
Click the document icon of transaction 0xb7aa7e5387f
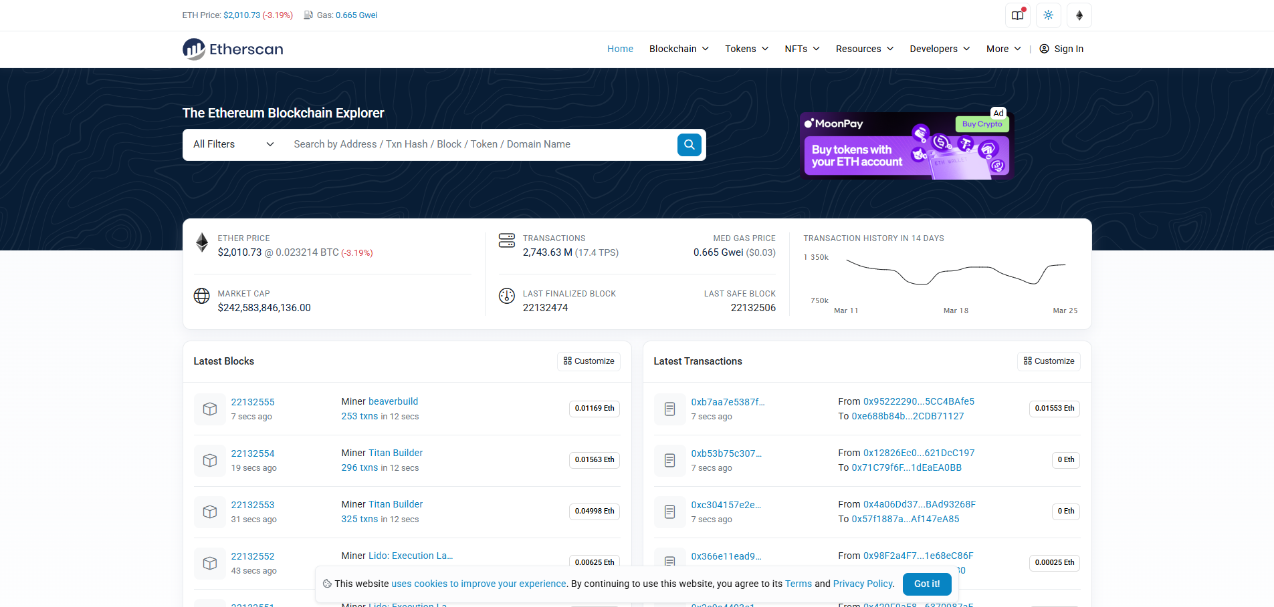coord(669,409)
